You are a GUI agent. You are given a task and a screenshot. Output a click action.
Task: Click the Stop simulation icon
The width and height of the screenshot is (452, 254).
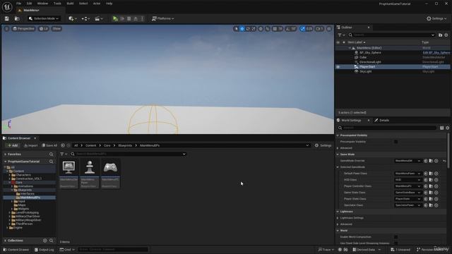click(129, 19)
